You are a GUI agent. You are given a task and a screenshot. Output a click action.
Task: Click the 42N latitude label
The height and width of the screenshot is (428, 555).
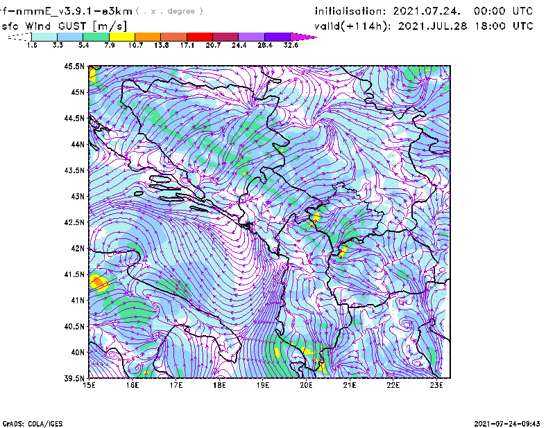click(x=78, y=249)
